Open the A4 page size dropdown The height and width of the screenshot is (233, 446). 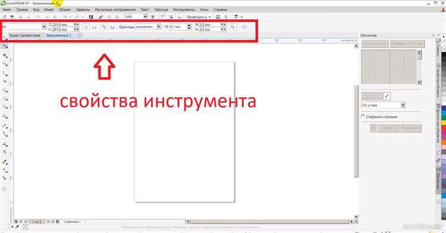(44, 27)
